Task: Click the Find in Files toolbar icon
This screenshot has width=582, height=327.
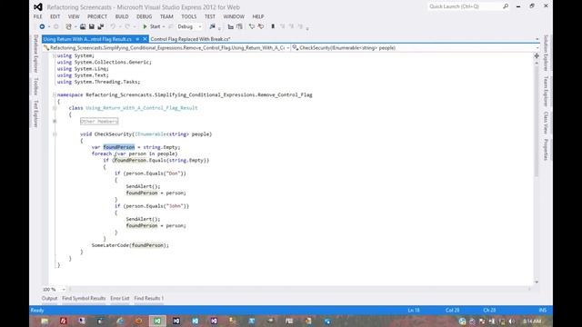Action: (212, 26)
